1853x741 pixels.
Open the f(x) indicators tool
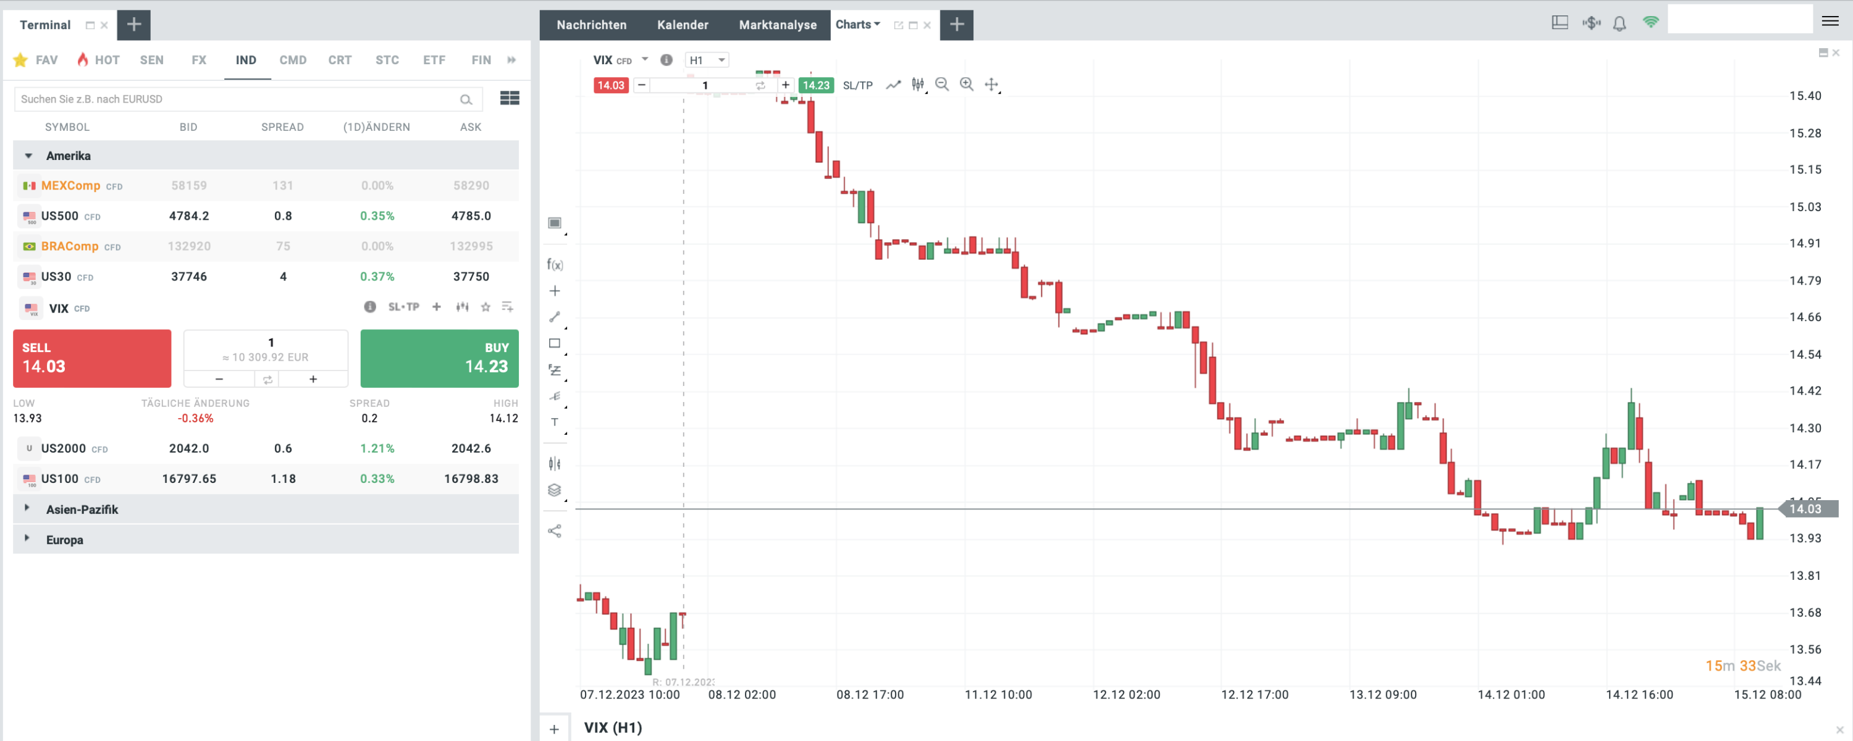555,264
